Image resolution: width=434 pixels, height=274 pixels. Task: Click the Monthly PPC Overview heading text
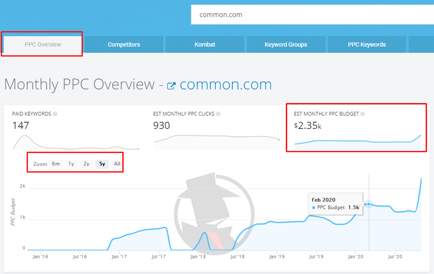[x=79, y=84]
